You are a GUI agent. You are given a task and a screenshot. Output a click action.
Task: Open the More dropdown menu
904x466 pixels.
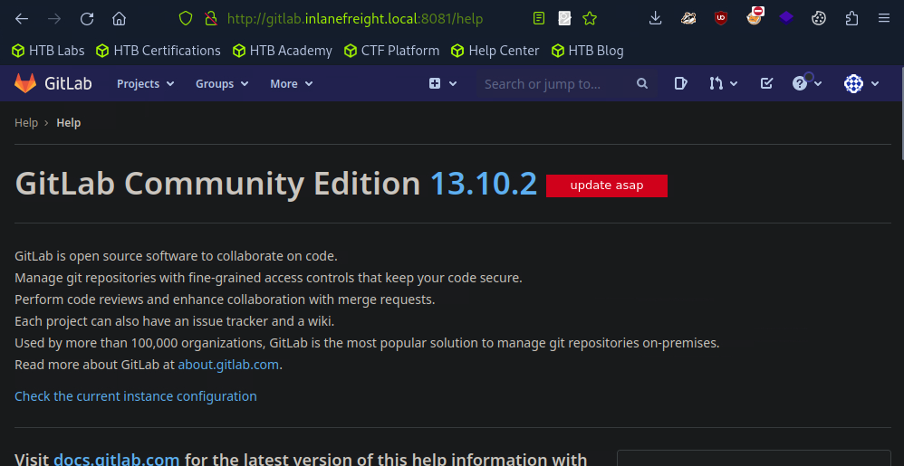click(x=291, y=83)
